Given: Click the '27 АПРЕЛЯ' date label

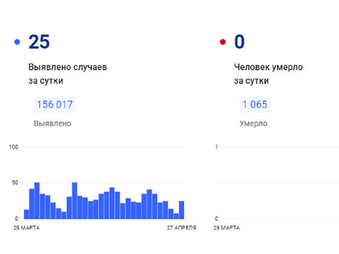Looking at the screenshot, I should 181,227.
